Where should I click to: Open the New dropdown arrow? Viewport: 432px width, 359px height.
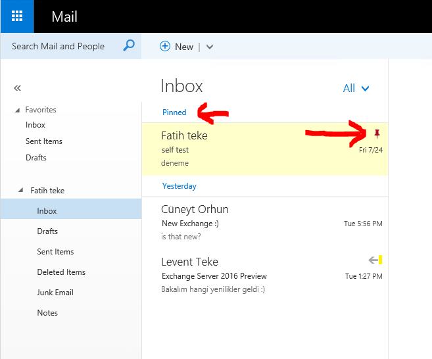tap(210, 47)
